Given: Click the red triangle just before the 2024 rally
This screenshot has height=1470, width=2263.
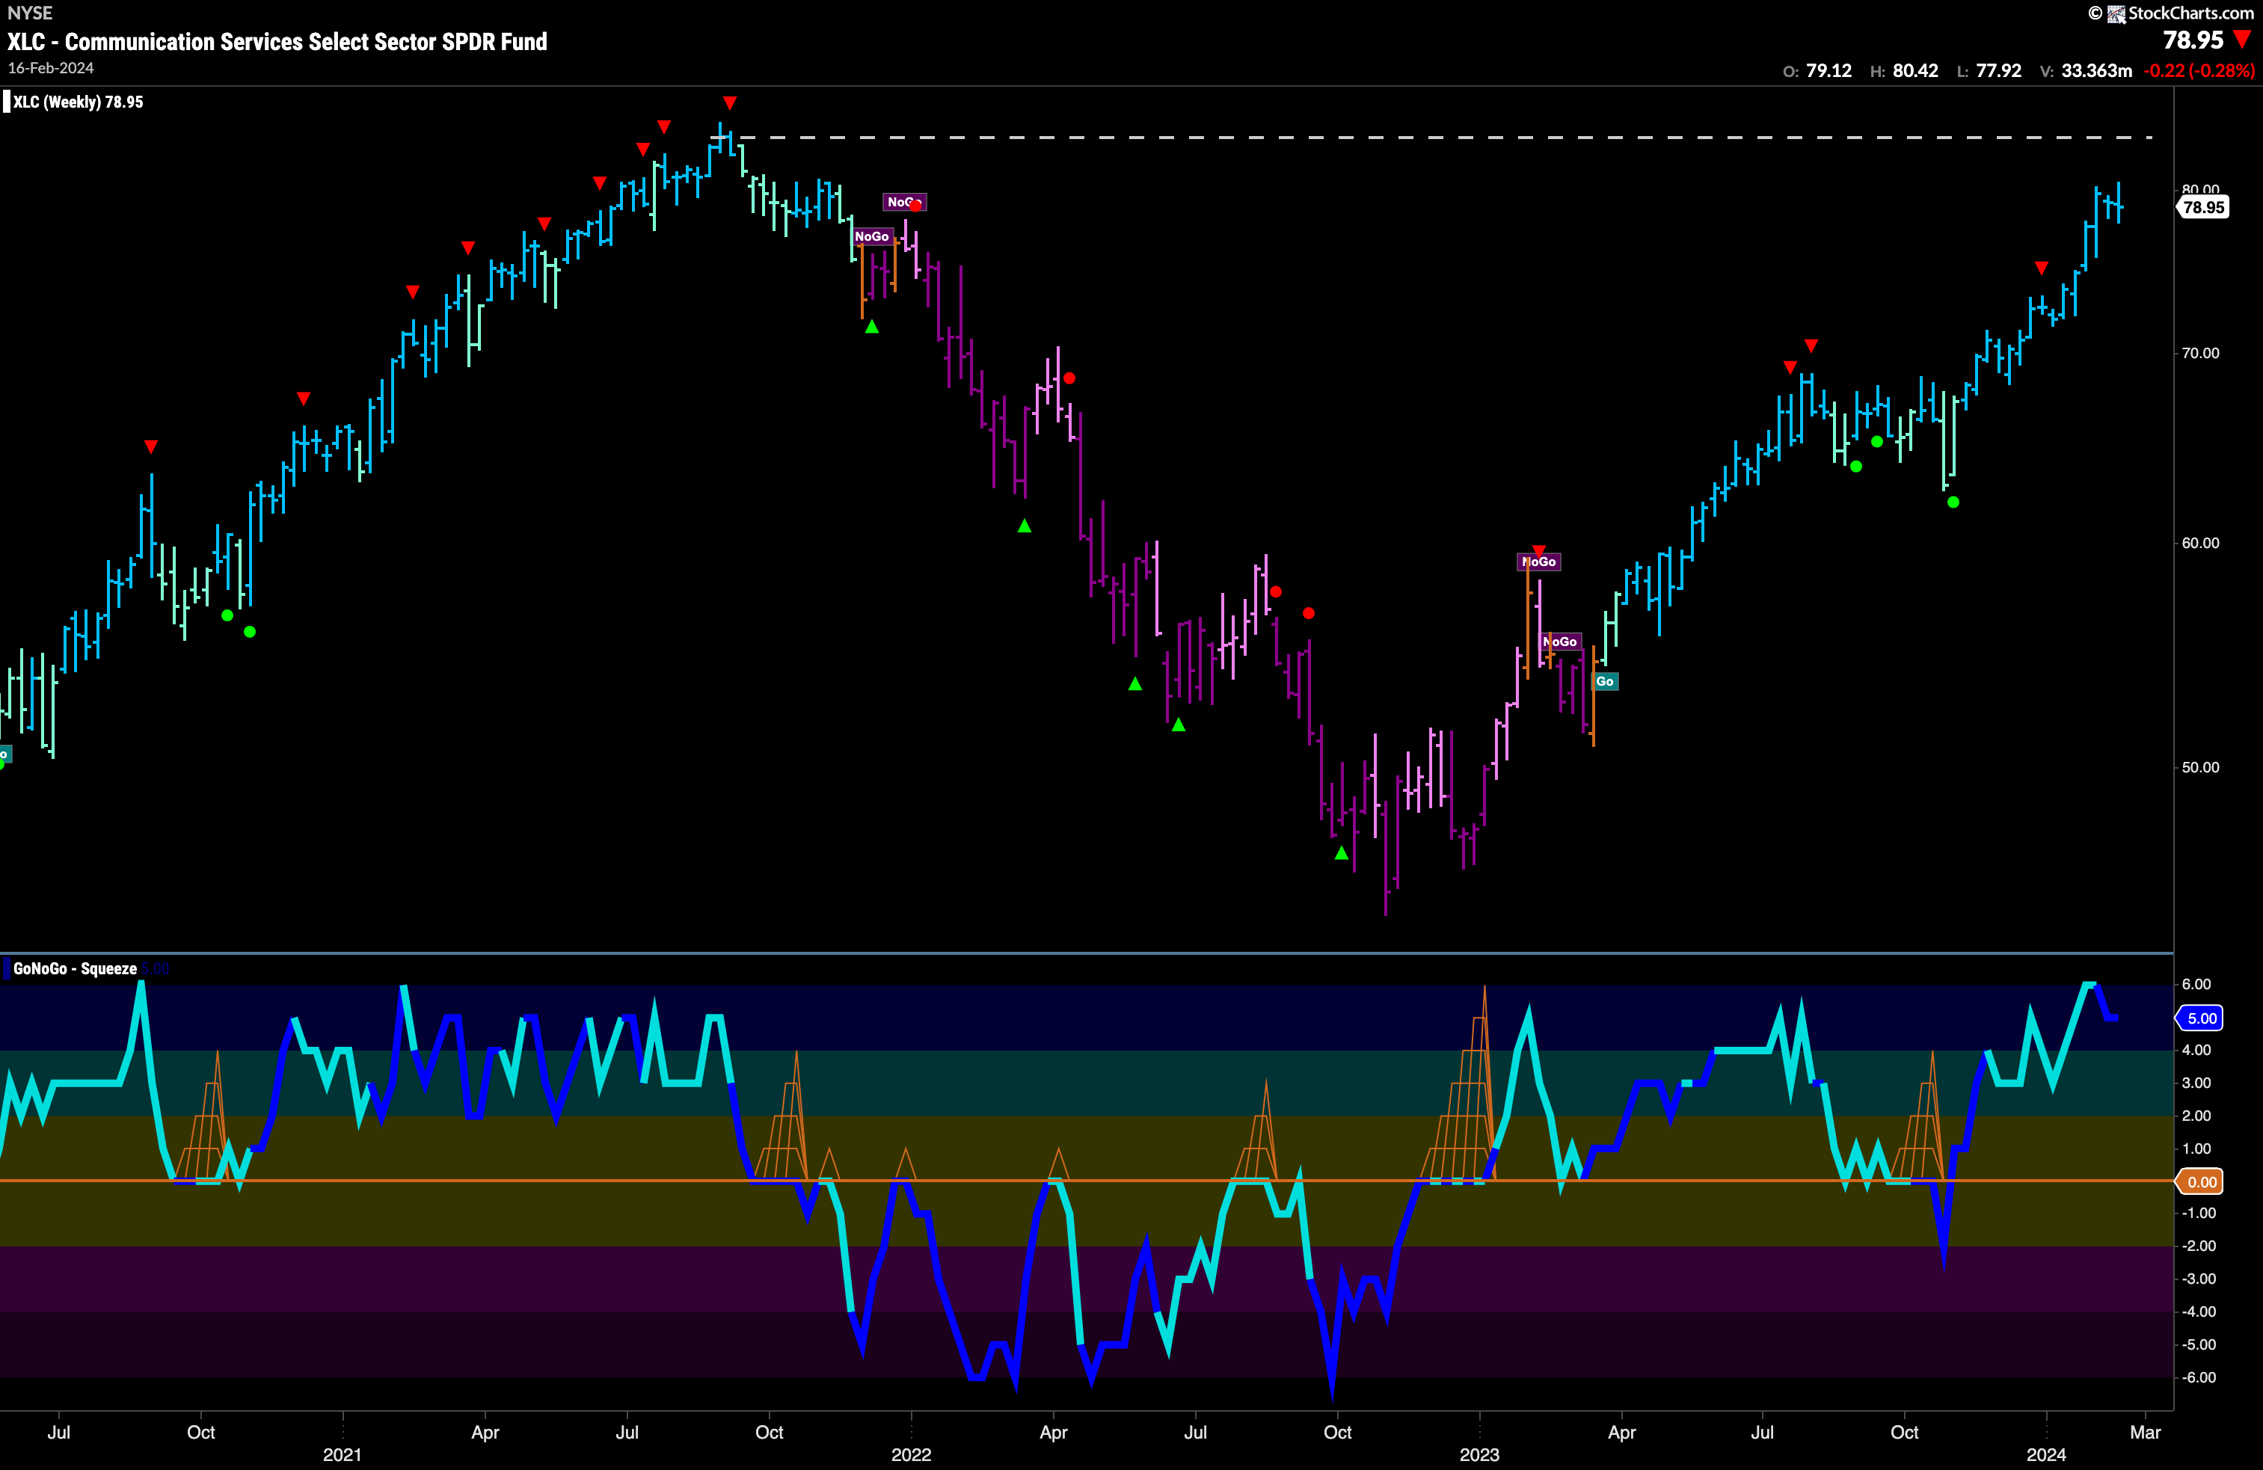Looking at the screenshot, I should (2042, 268).
